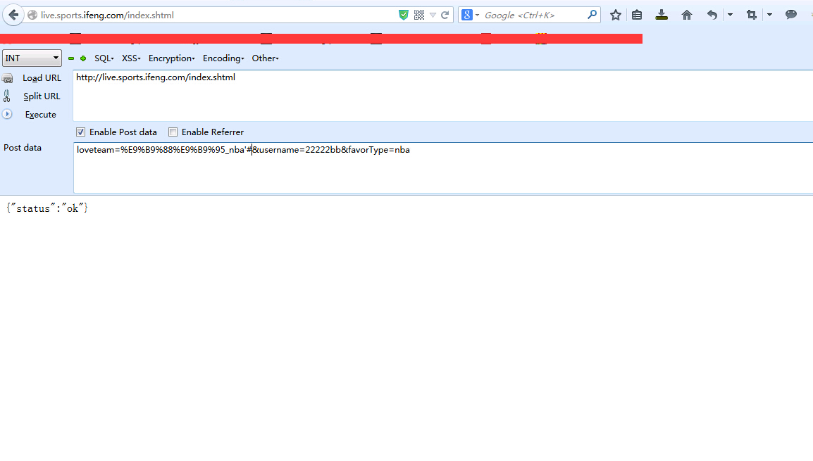This screenshot has width=813, height=461.
Task: Open the bookmarks list icon
Action: tap(637, 15)
